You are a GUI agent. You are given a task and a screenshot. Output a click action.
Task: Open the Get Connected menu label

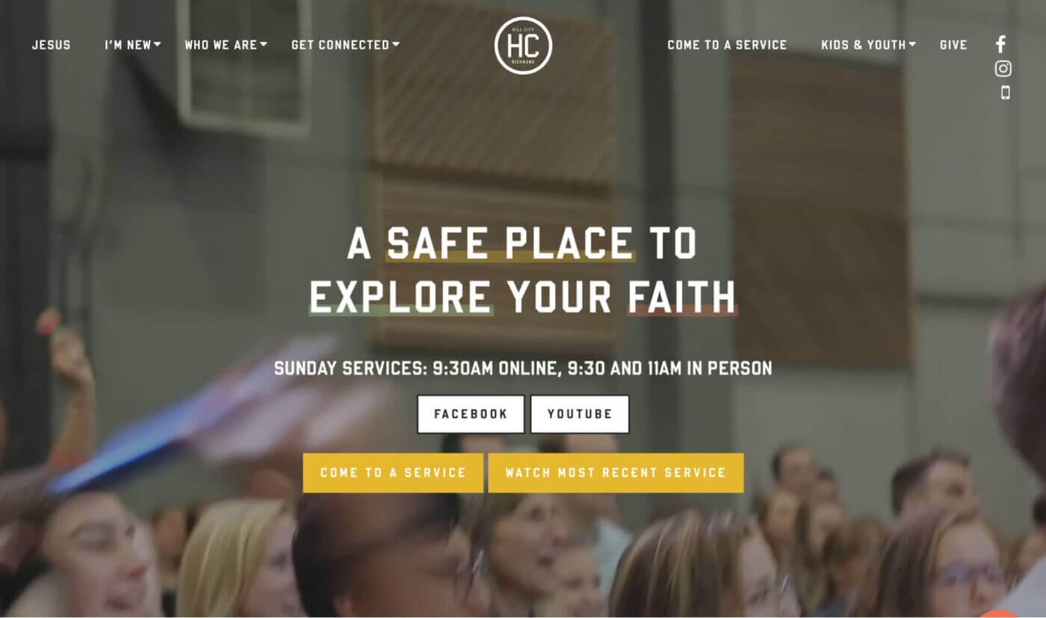point(340,45)
